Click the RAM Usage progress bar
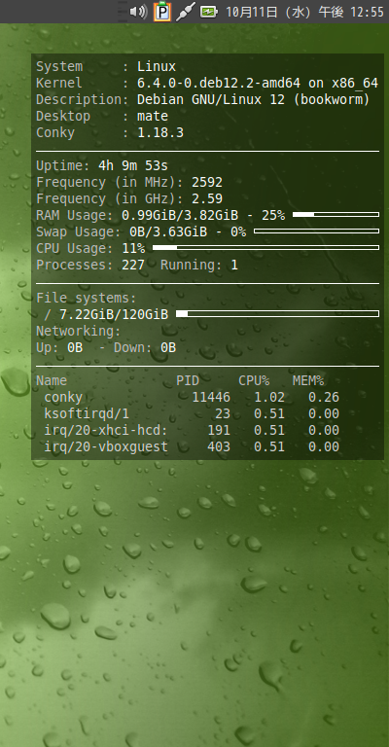The height and width of the screenshot is (747, 389). click(336, 215)
